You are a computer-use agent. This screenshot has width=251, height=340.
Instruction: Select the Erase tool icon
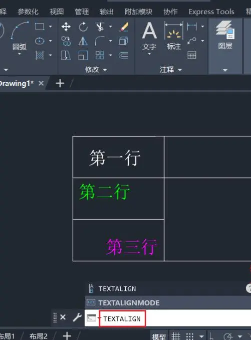(x=124, y=27)
